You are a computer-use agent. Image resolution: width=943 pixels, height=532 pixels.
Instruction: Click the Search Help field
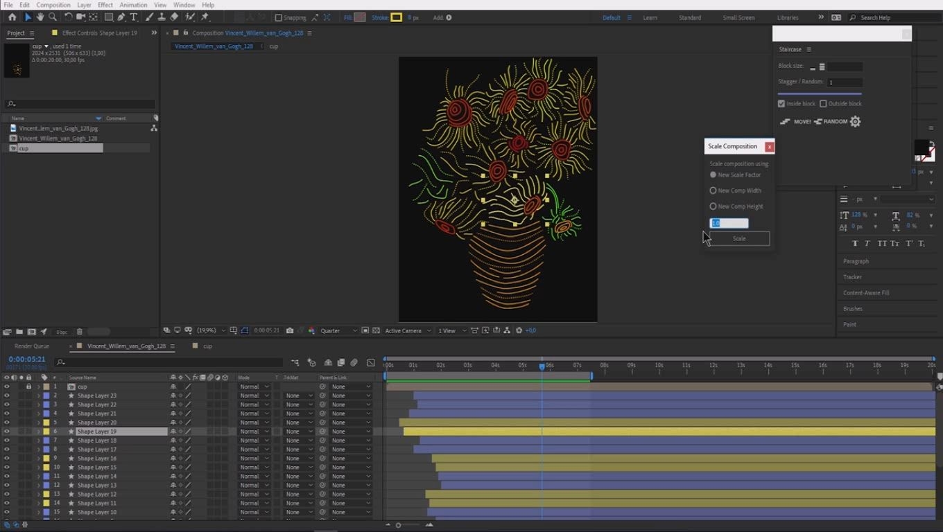889,18
